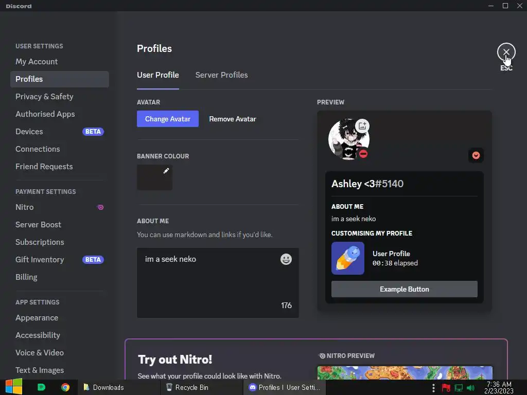Open Devices settings
The width and height of the screenshot is (527, 395).
tap(60, 131)
